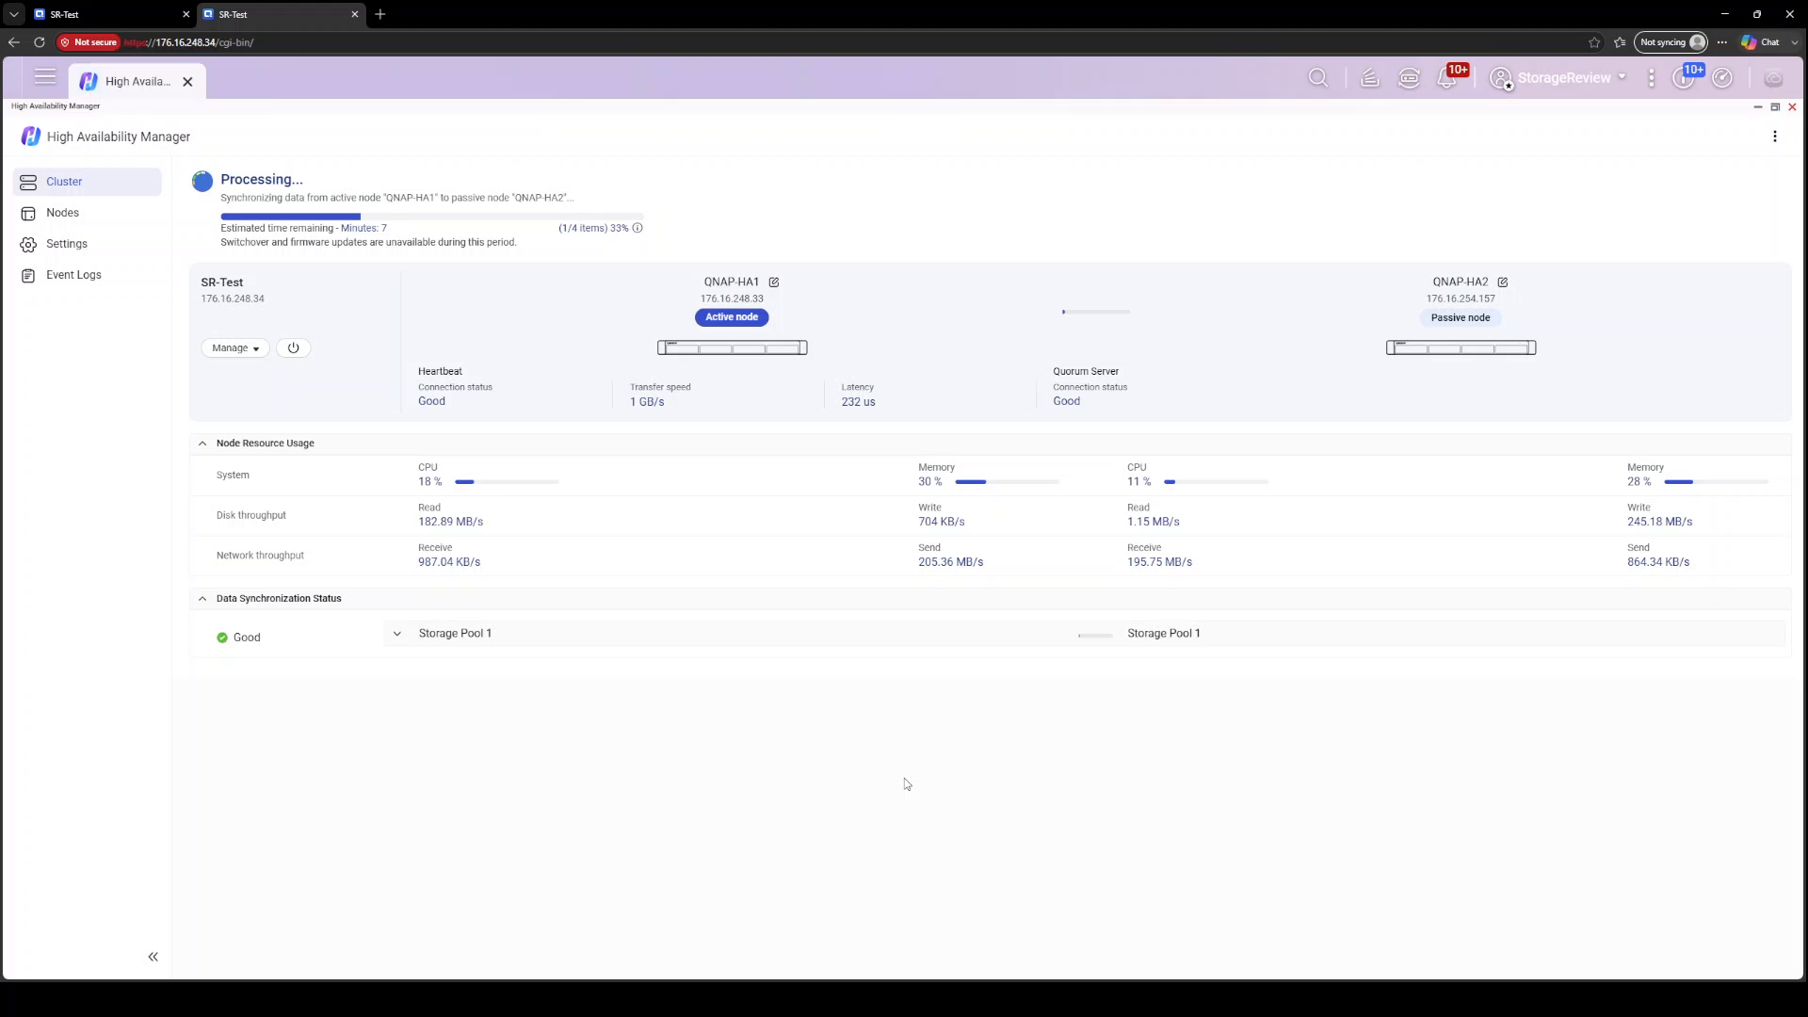Maximize the High Availability Manager app window
1808x1017 pixels.
[x=1775, y=107]
